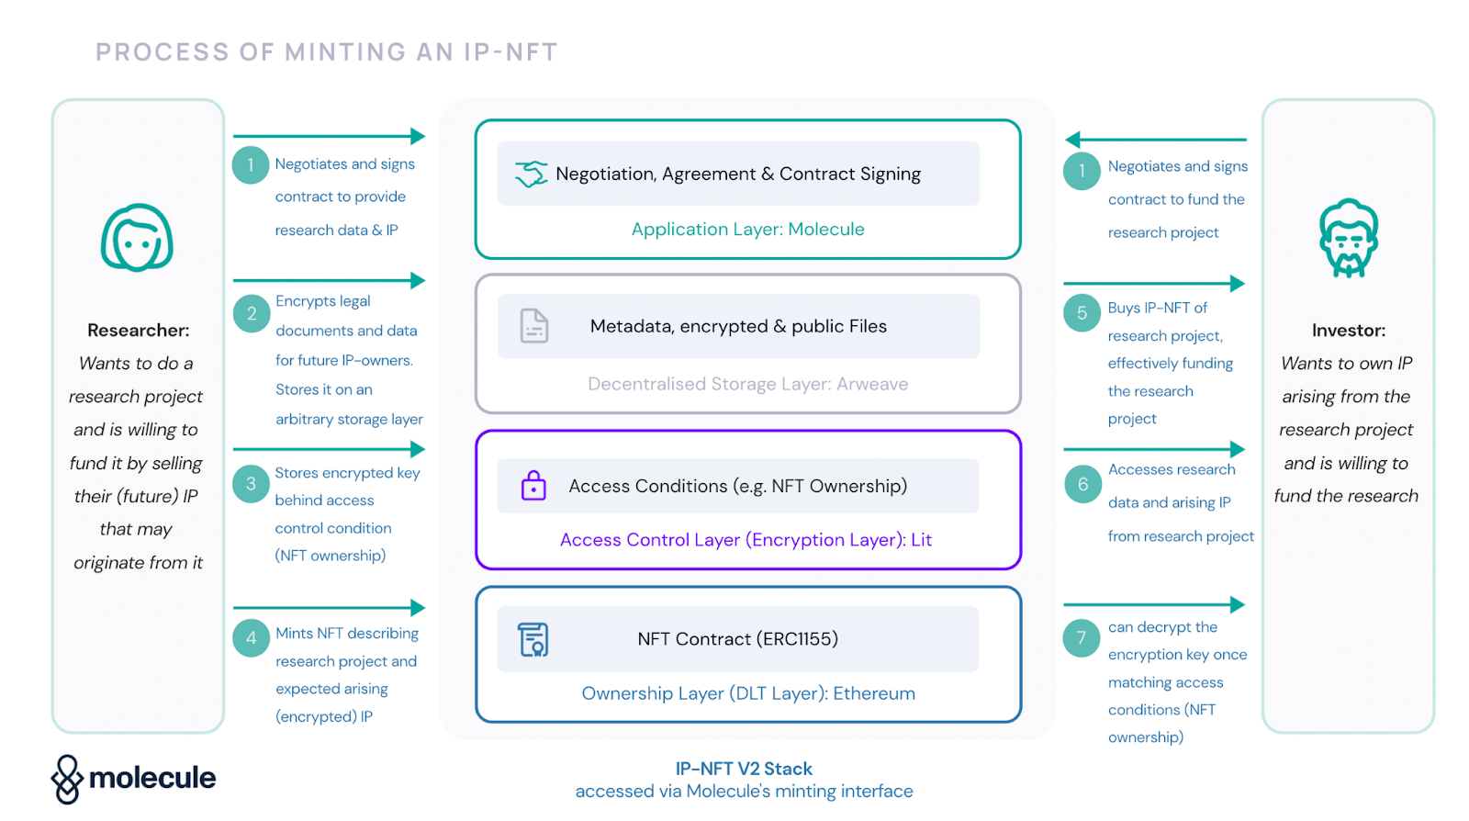Select the investor step 5 circle

(1082, 313)
